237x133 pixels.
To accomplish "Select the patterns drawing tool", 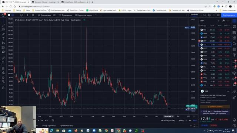I will (x=3, y=43).
